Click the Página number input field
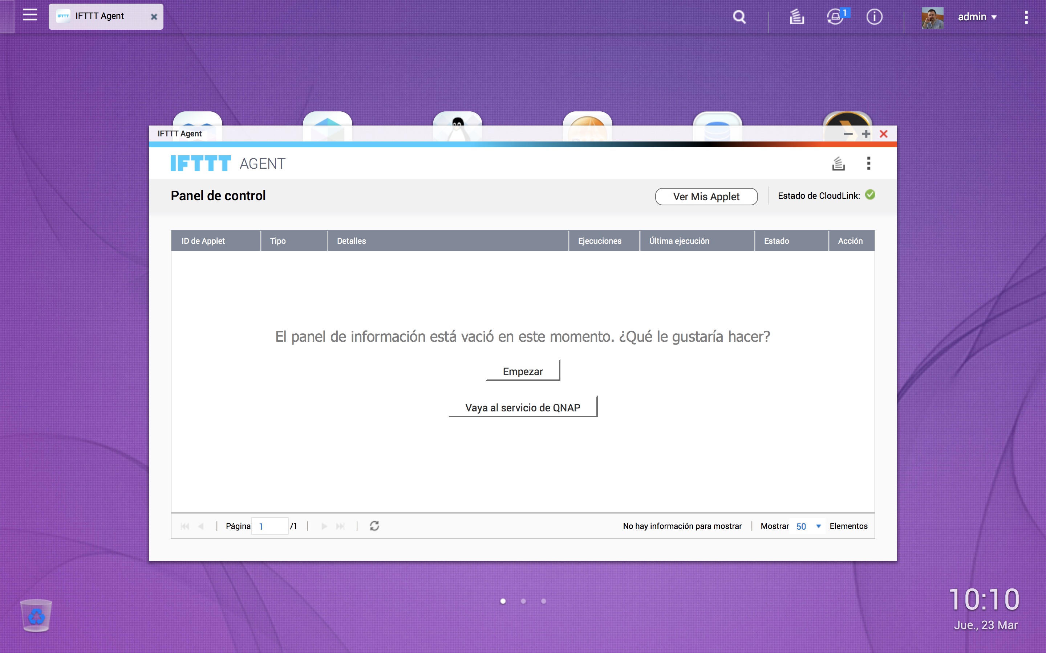The image size is (1046, 653). click(x=270, y=526)
